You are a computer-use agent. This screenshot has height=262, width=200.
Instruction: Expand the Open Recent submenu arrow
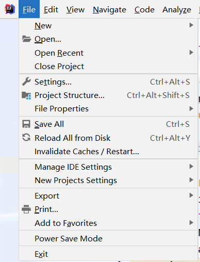point(191,53)
